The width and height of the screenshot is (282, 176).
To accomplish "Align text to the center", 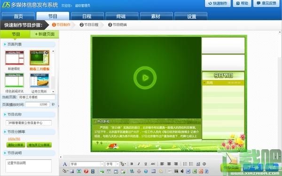I will [169, 164].
